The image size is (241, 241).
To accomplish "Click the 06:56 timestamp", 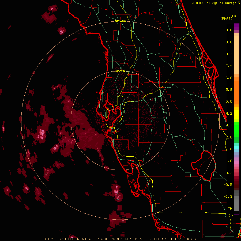I will (191, 239).
